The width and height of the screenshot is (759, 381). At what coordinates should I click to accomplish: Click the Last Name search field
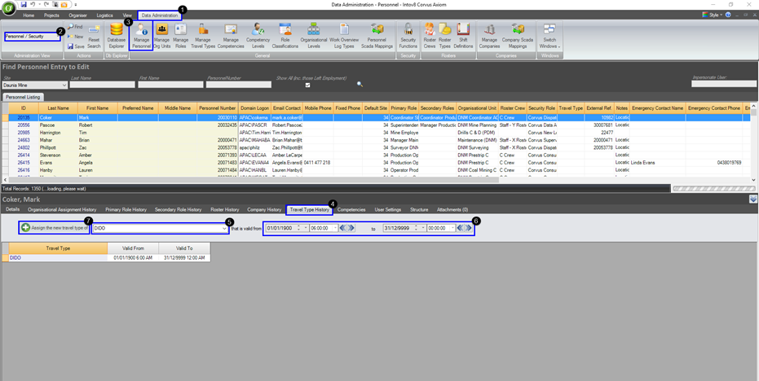click(102, 85)
